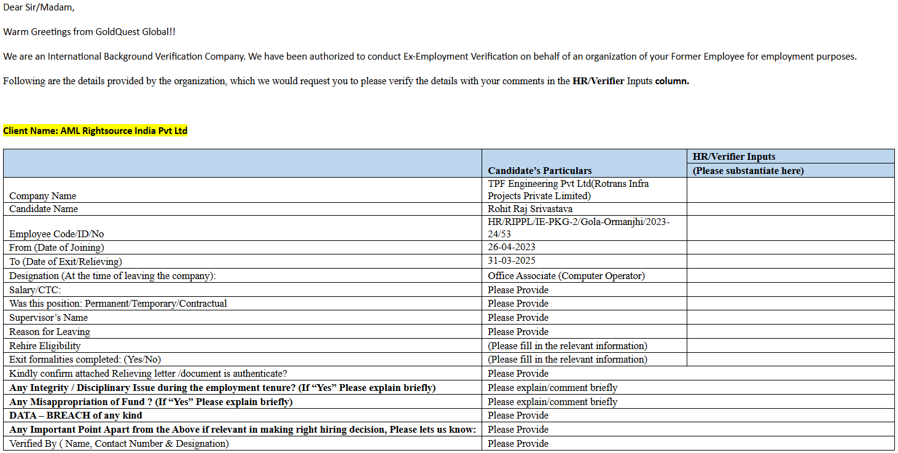
Task: Click the fill-in placeholder in Rehire Eligibility row
Action: click(x=568, y=346)
